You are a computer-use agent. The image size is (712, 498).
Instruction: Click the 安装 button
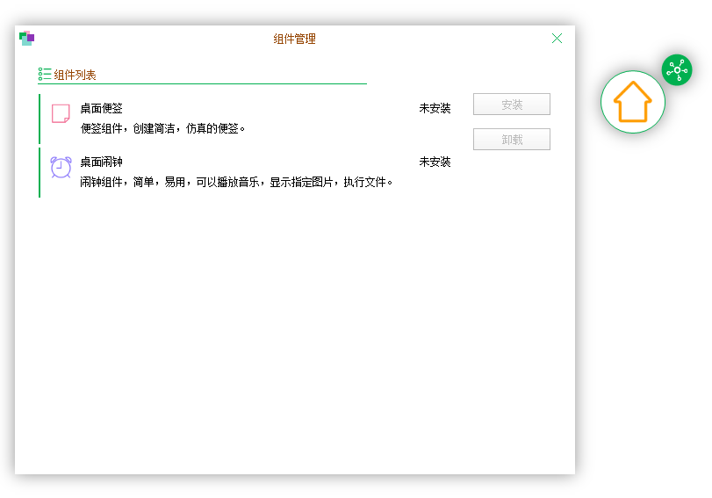[512, 104]
